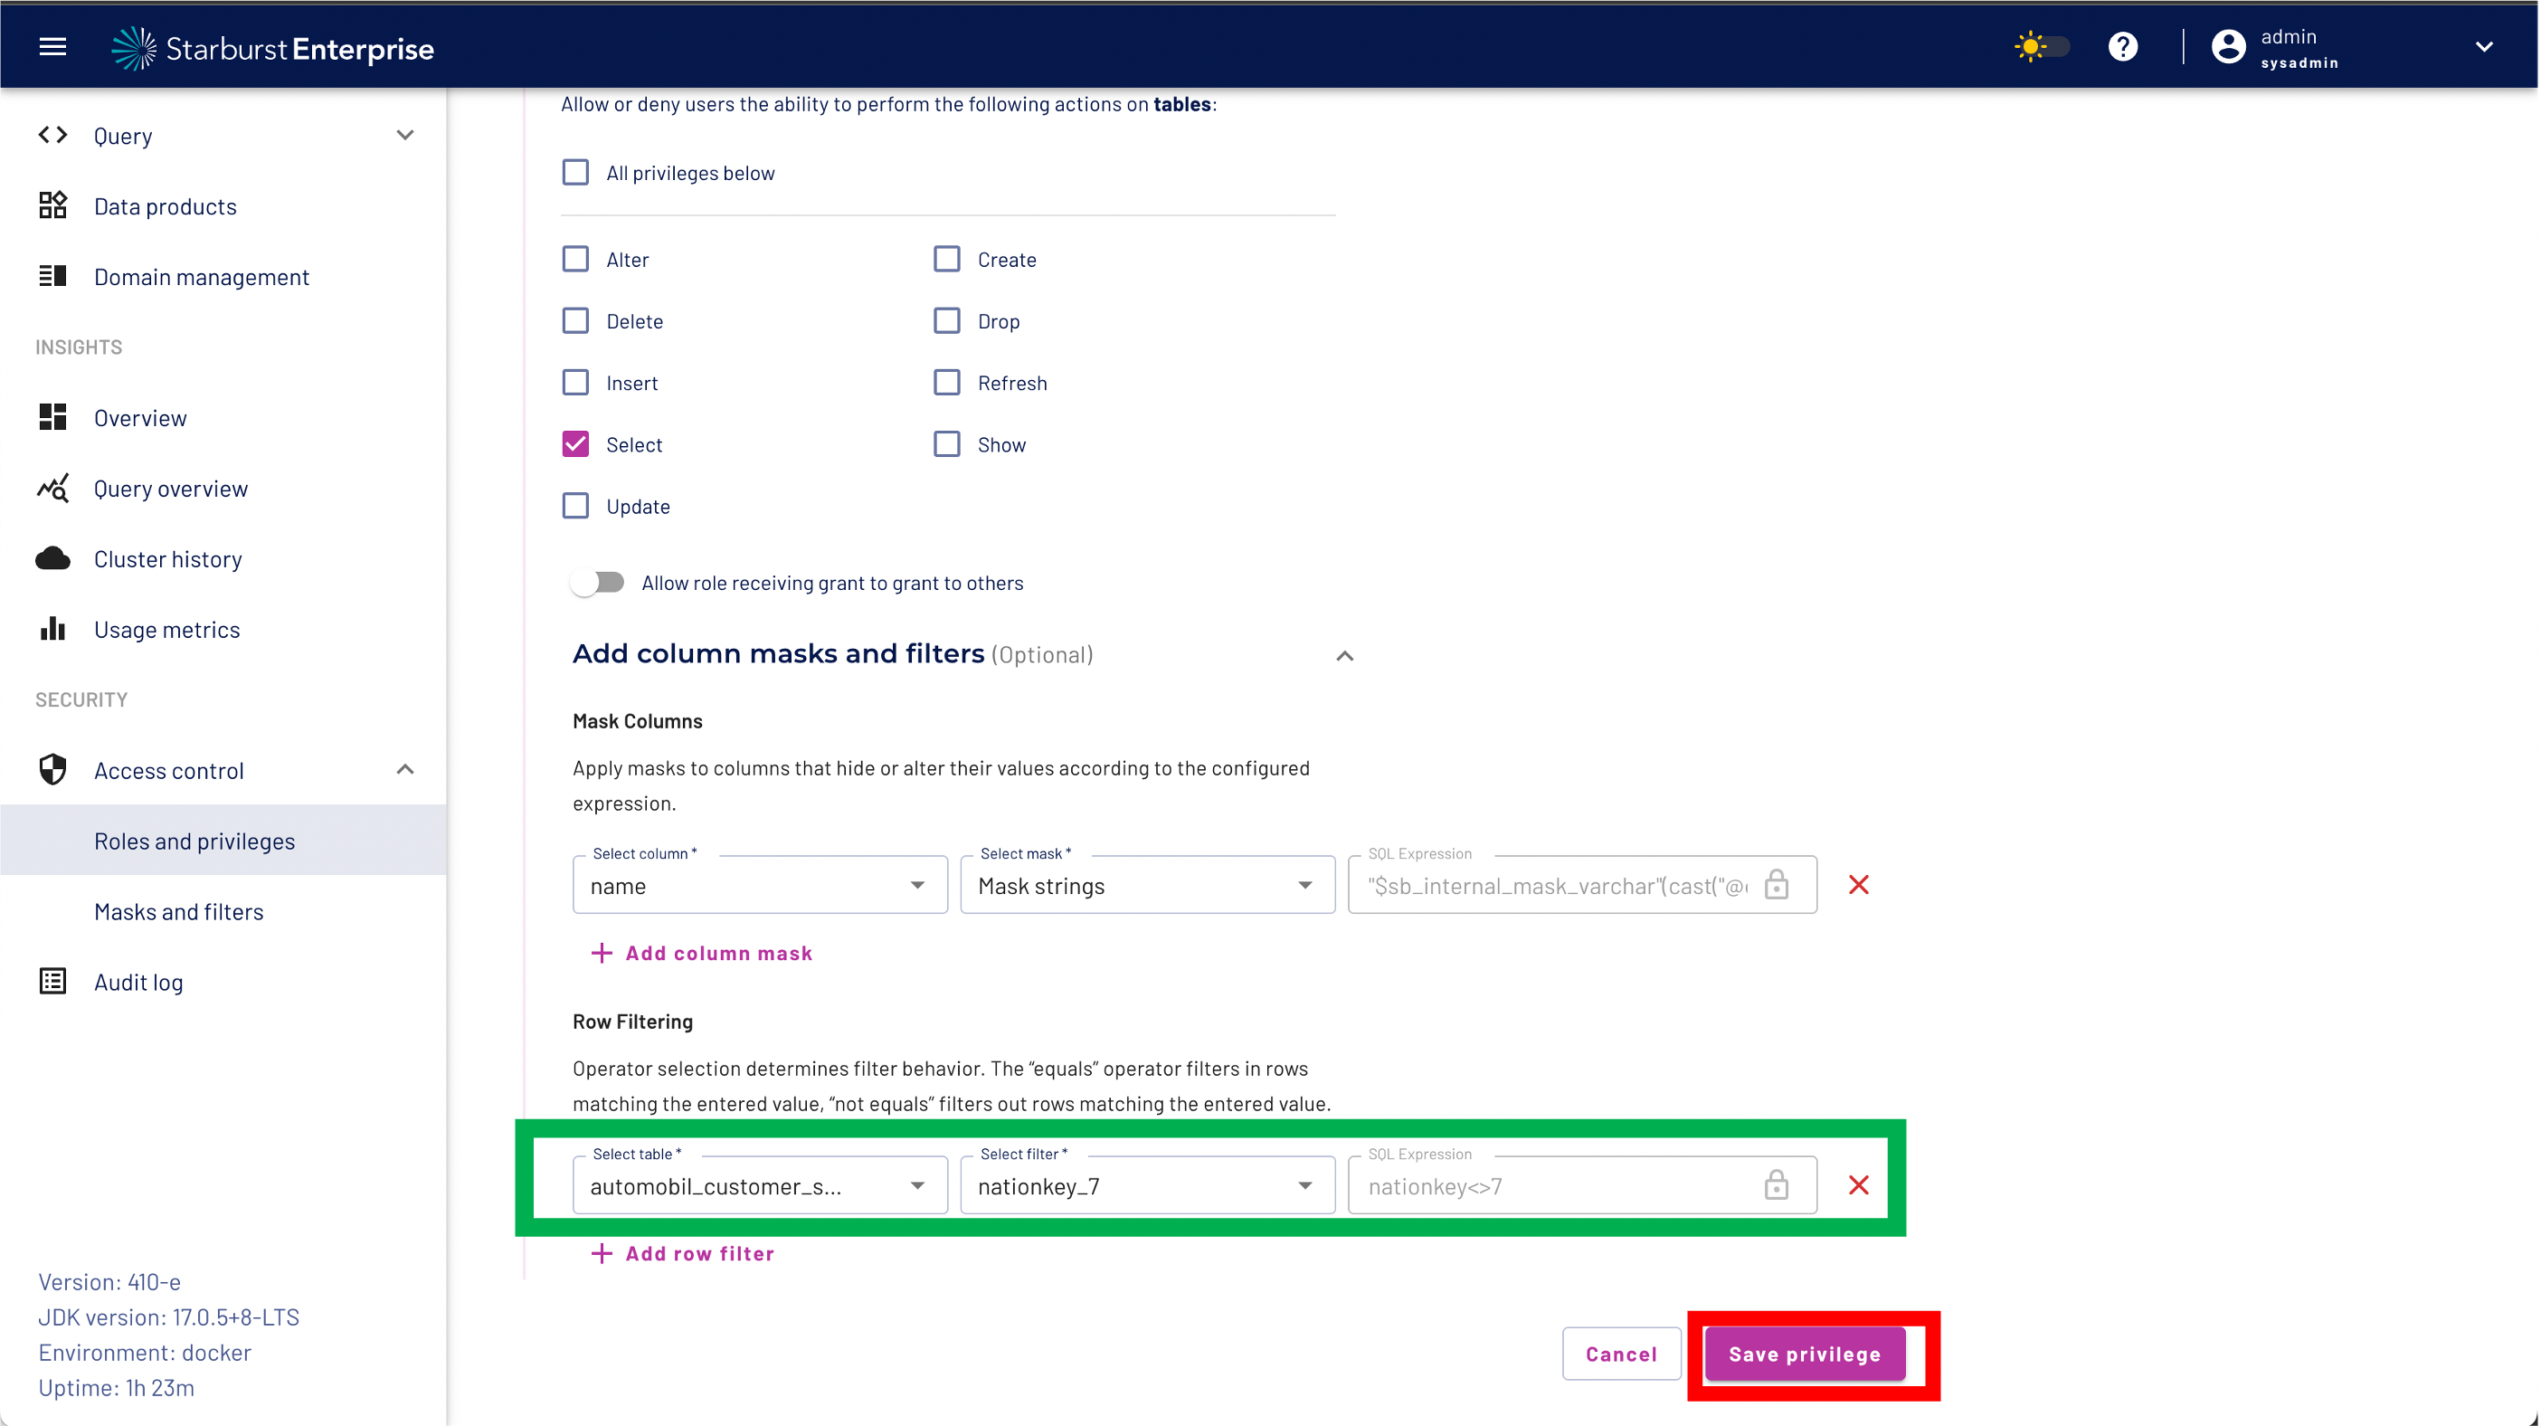Open the Select filter dropdown nationkey_7
Image resolution: width=2541 pixels, height=1426 pixels.
pos(1146,1185)
